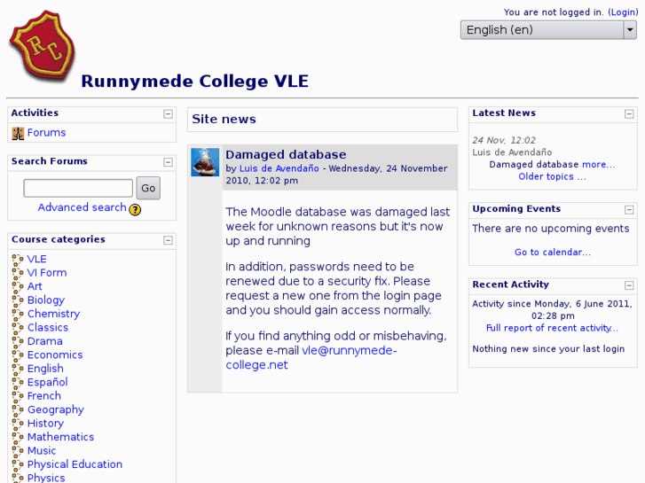The height and width of the screenshot is (483, 645).
Task: Open the Economics course category
Action: click(x=55, y=354)
